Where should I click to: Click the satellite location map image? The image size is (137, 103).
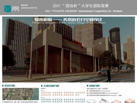tap(21, 94)
